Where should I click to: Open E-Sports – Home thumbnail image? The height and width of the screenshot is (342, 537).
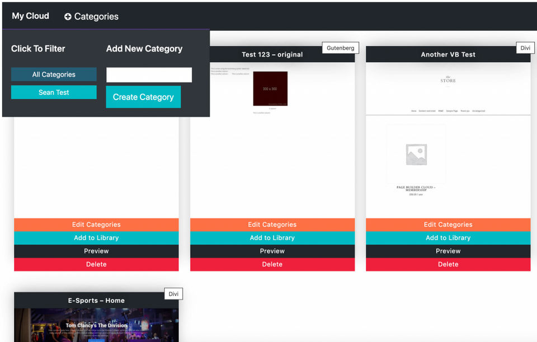[96, 325]
